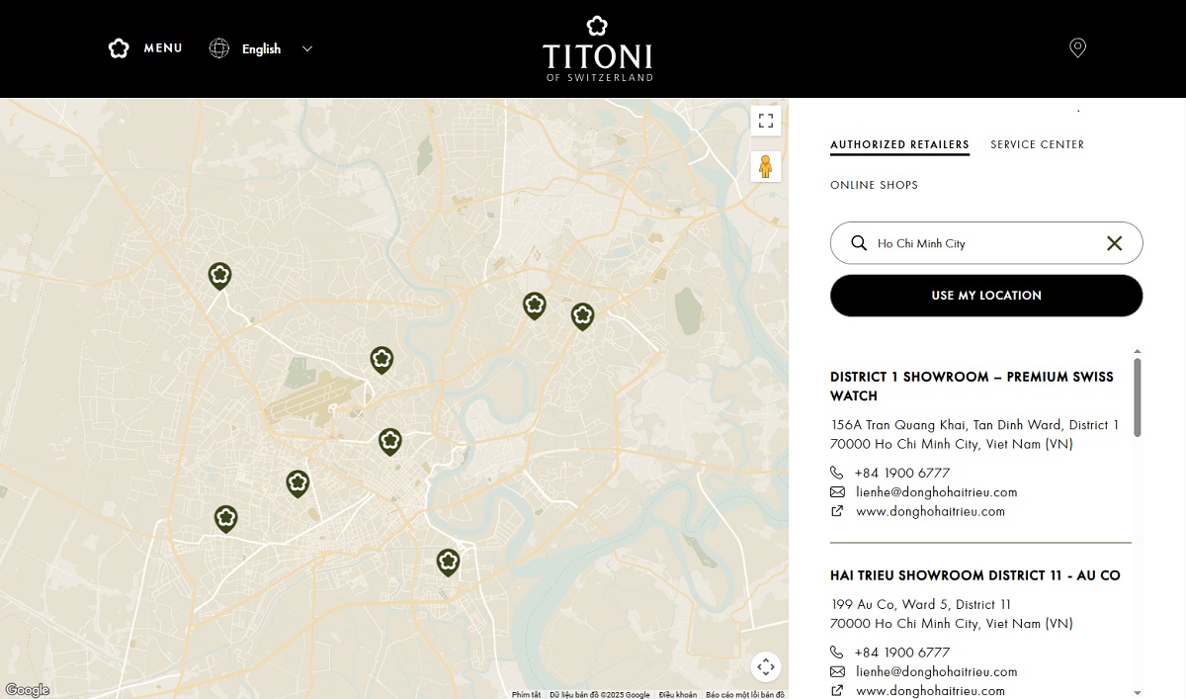Focus the Ho Chi Minh City search field
The width and height of the screenshot is (1186, 699).
click(986, 243)
